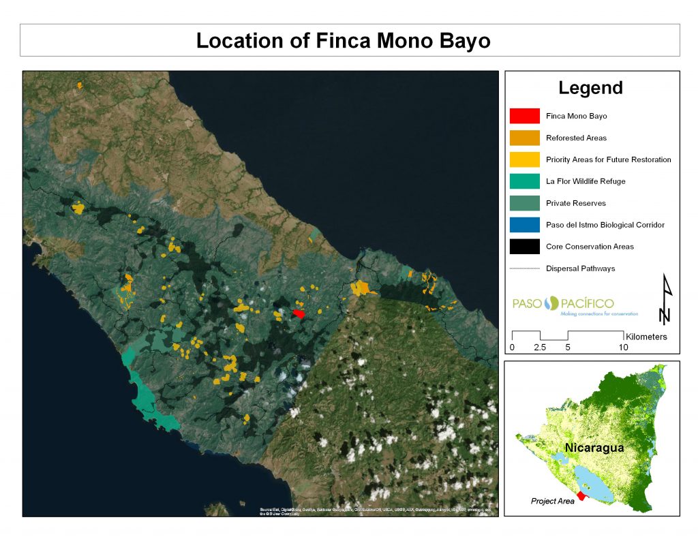Click the 'Finca Mono Bayo' legend label
Screen dimensions: 698x539
[x=577, y=116]
